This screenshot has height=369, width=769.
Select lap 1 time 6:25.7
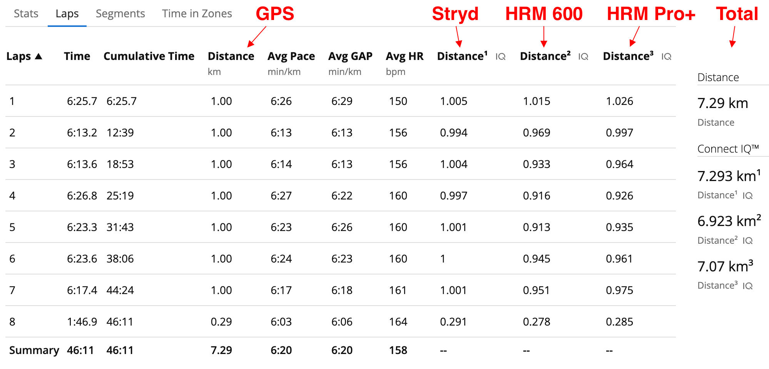click(x=82, y=101)
